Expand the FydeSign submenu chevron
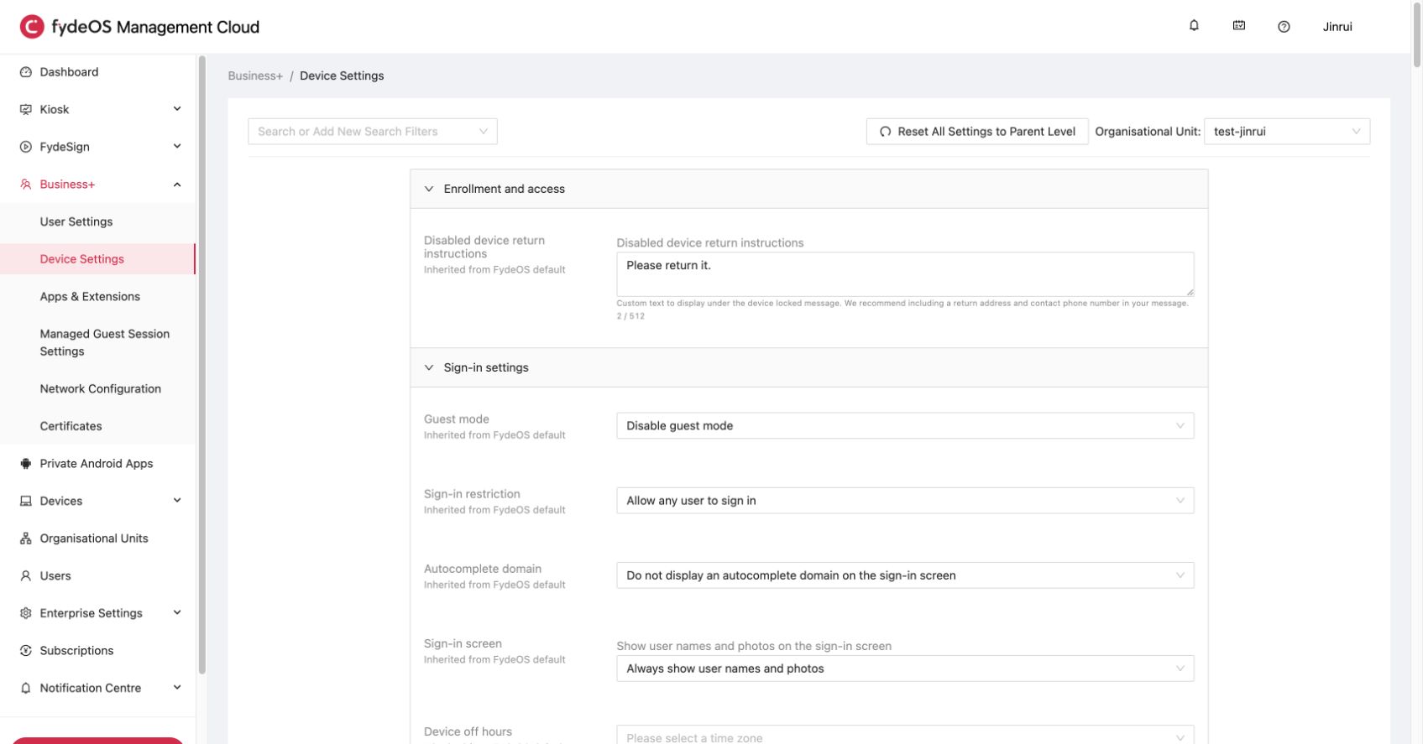The width and height of the screenshot is (1423, 744). tap(177, 147)
